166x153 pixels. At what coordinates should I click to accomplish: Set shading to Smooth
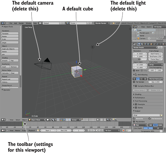pyautogui.click(x=6, y=60)
